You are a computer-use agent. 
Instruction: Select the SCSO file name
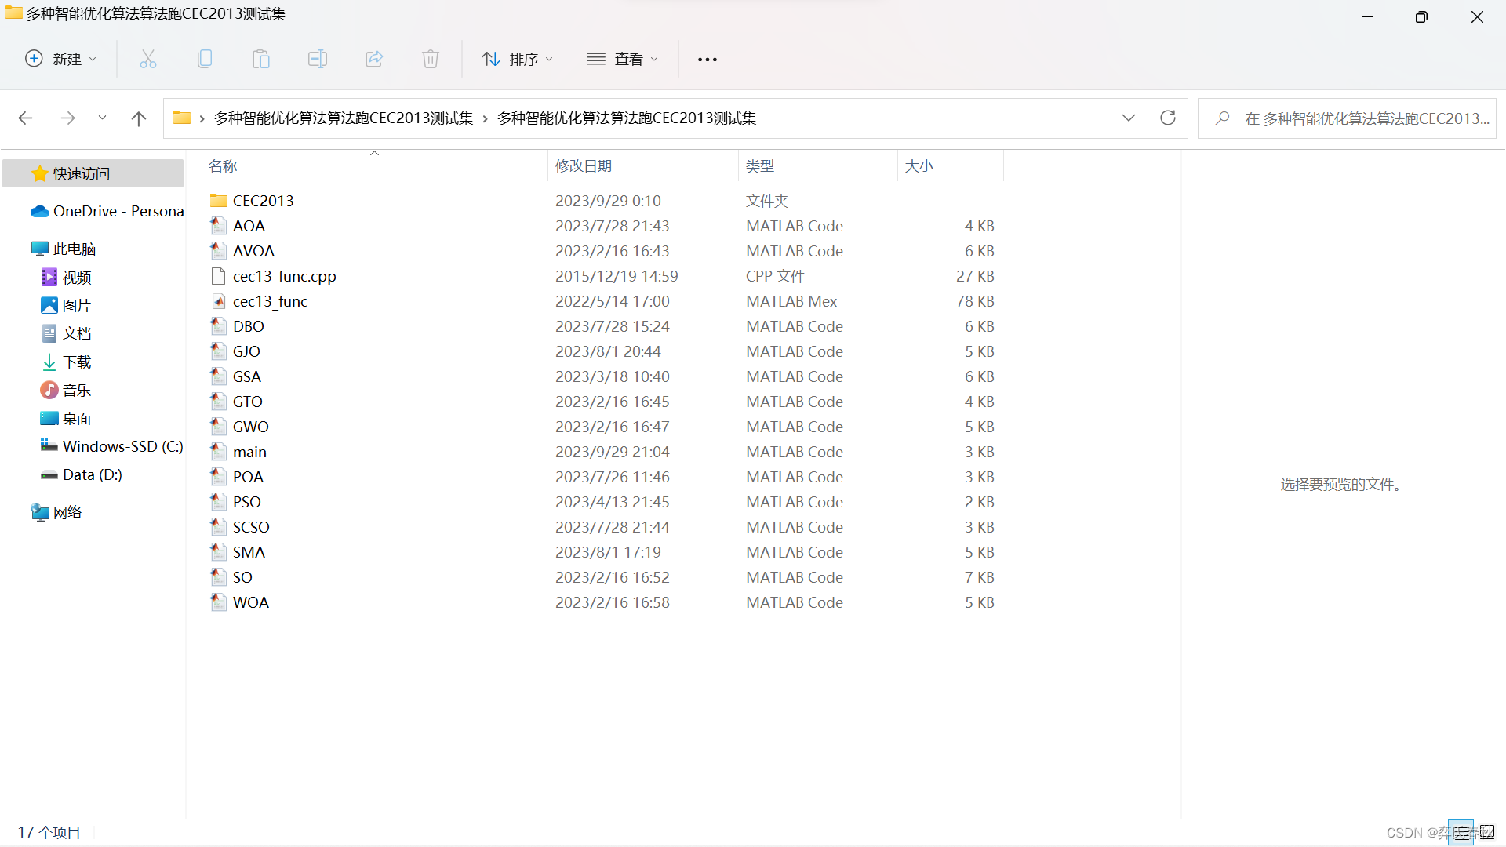point(251,527)
